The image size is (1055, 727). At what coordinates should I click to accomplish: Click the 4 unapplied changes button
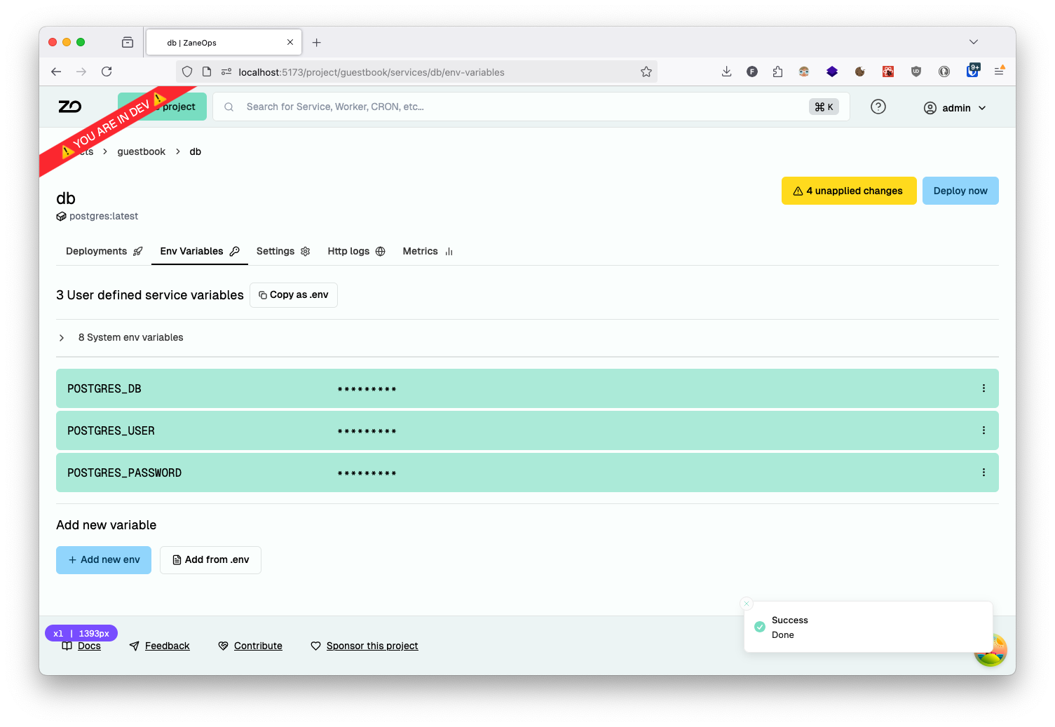pyautogui.click(x=849, y=191)
